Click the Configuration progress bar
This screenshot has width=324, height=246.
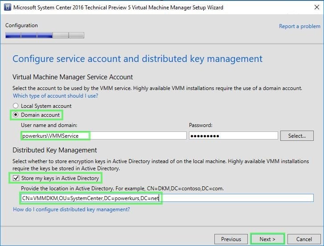coord(45,35)
